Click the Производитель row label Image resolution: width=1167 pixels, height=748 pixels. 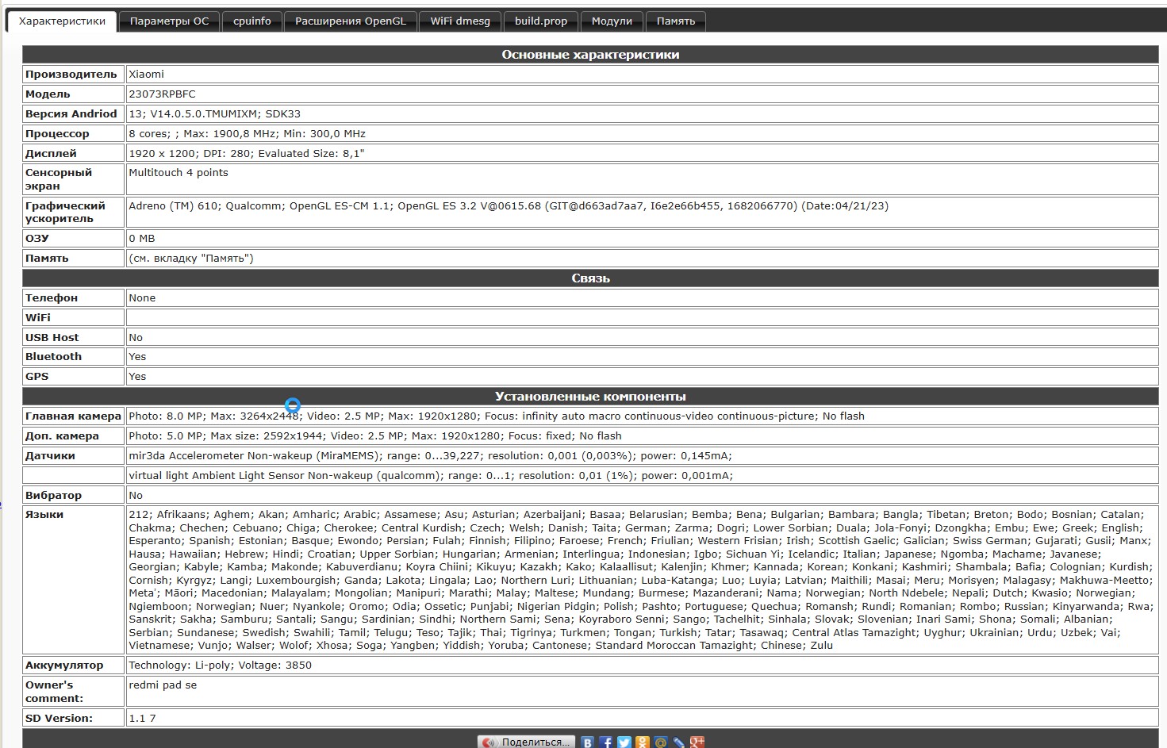click(x=71, y=74)
